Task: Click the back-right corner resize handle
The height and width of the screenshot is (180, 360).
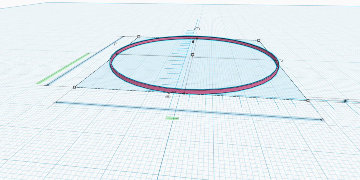Action: (x=259, y=40)
